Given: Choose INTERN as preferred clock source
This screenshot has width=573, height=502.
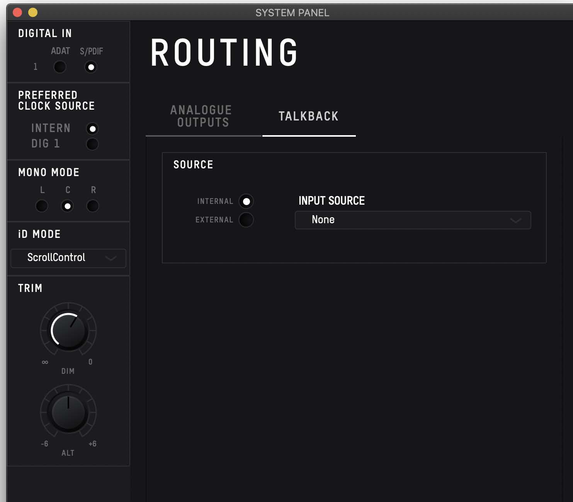Looking at the screenshot, I should pos(92,129).
